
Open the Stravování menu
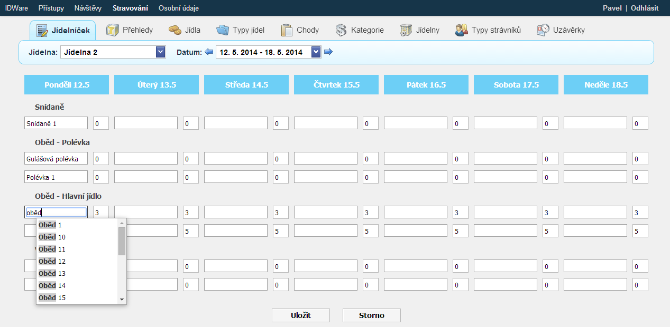pyautogui.click(x=130, y=8)
